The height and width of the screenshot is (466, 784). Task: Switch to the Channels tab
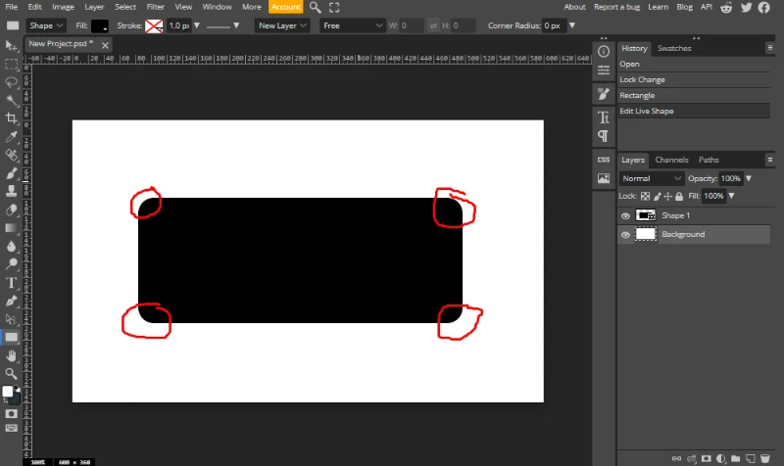coord(671,160)
